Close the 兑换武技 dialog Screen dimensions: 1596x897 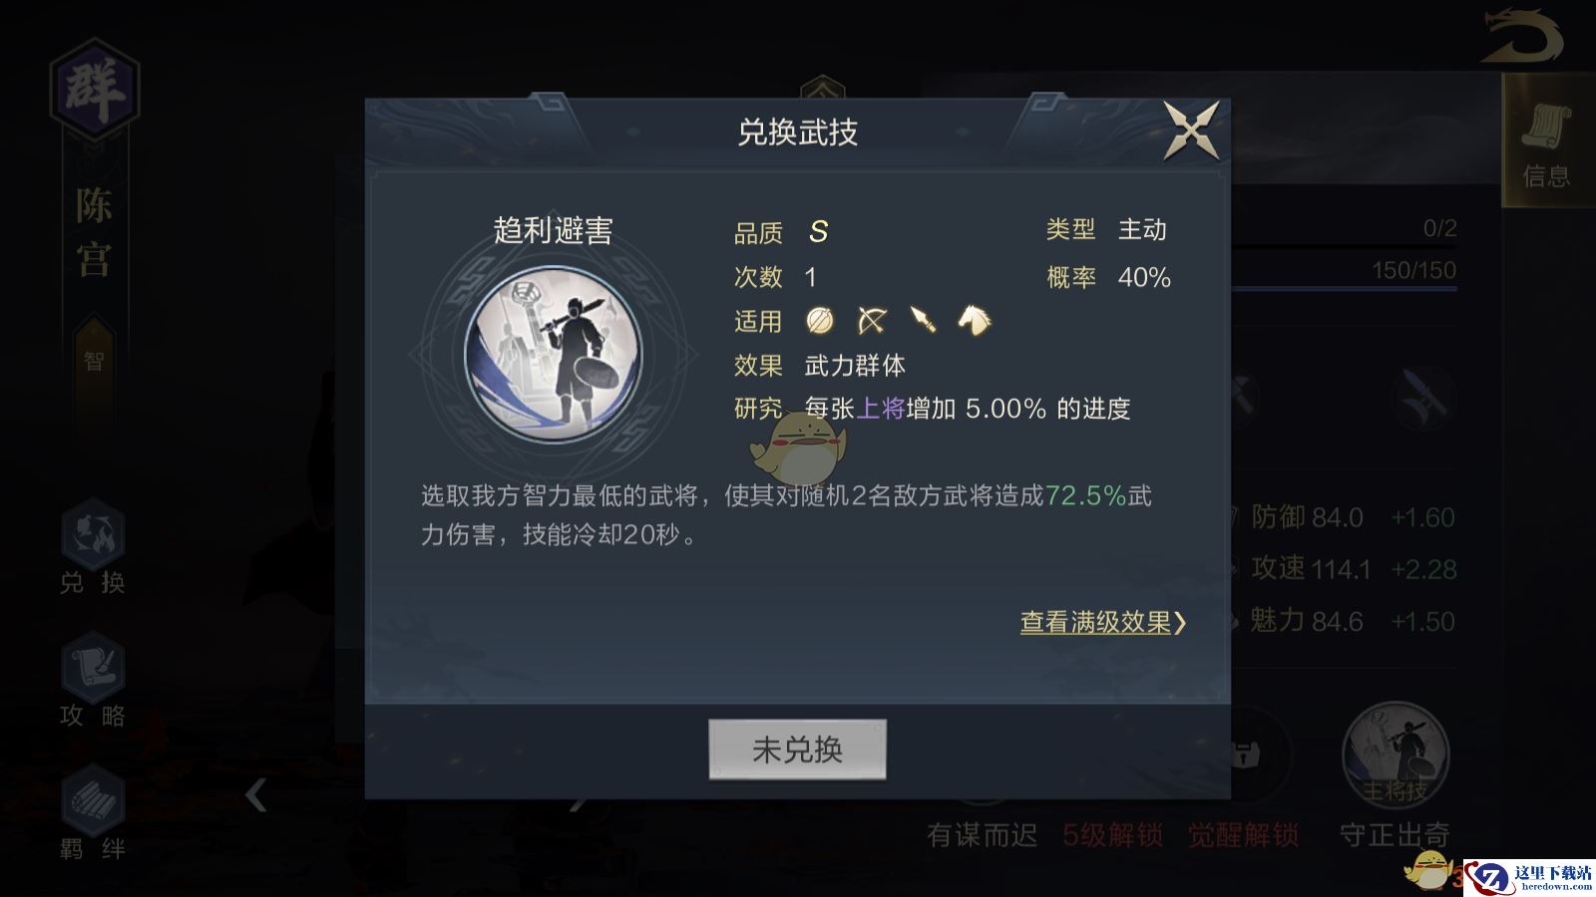point(1192,131)
